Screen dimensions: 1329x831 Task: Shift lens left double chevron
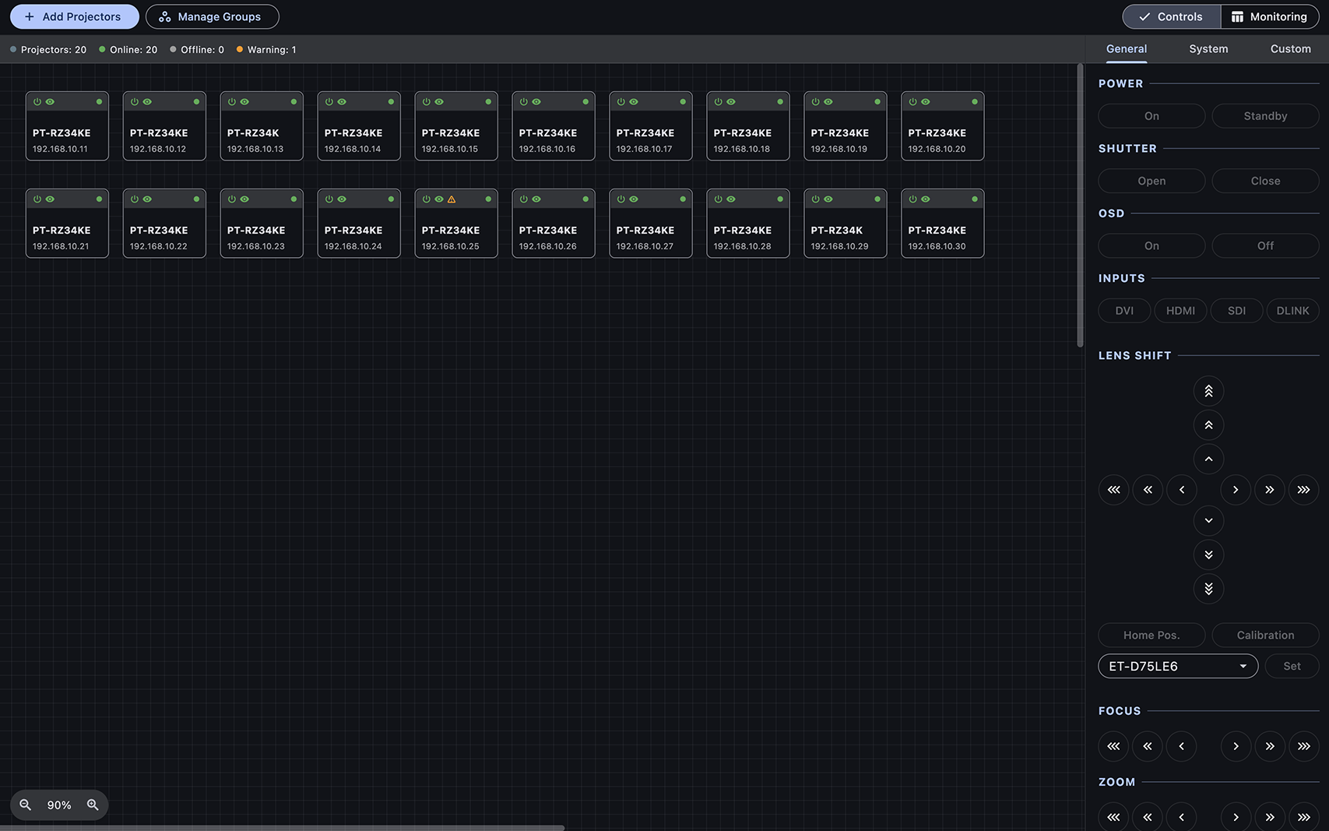1148,490
